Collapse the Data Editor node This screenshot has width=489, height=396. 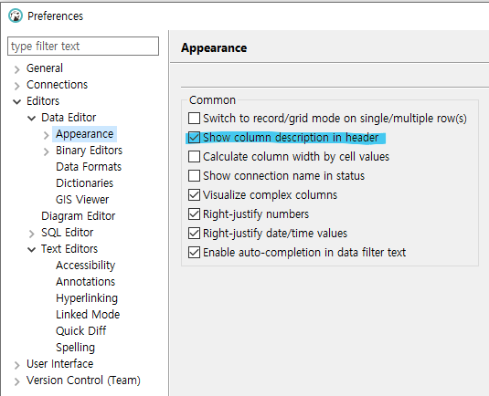[31, 118]
